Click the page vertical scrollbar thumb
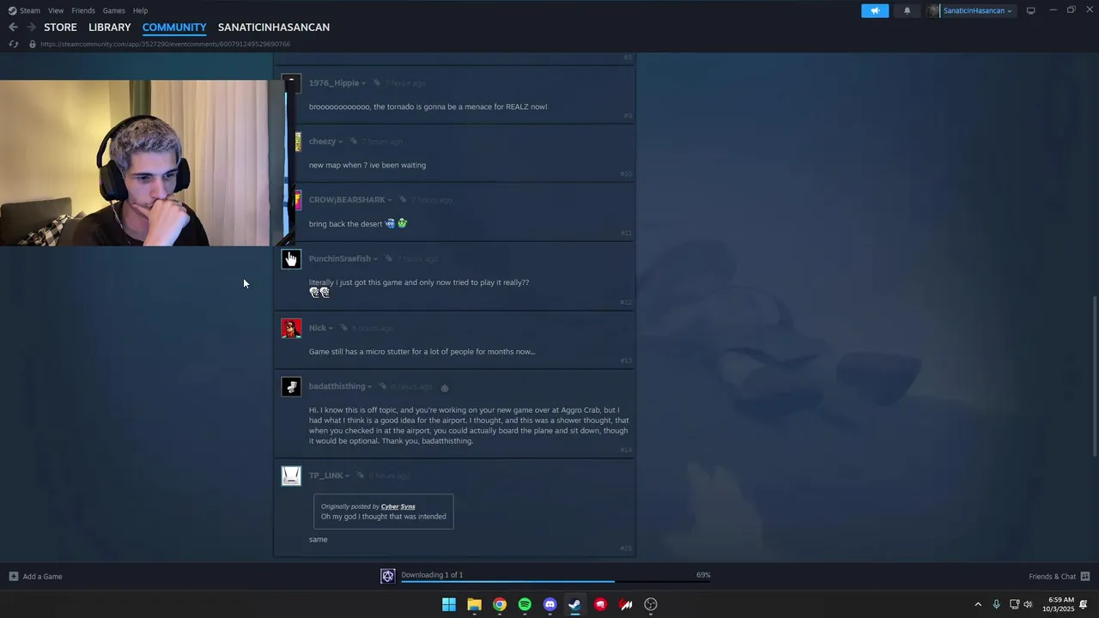1099x618 pixels. pyautogui.click(x=1094, y=376)
